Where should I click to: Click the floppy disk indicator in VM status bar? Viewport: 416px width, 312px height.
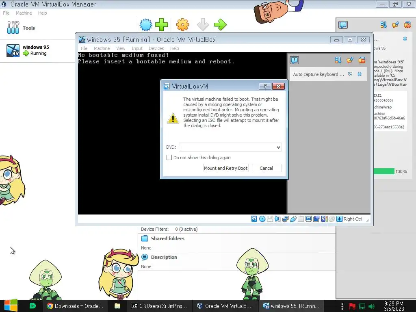[x=270, y=219]
